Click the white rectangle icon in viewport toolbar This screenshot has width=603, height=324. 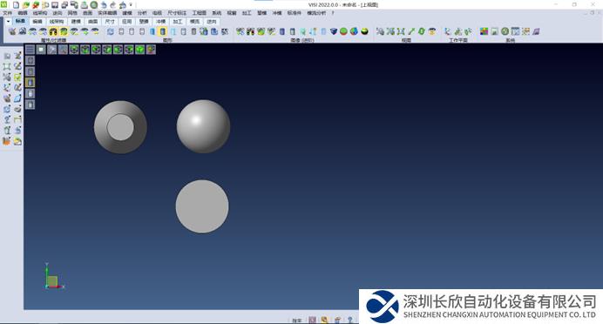click(x=41, y=49)
